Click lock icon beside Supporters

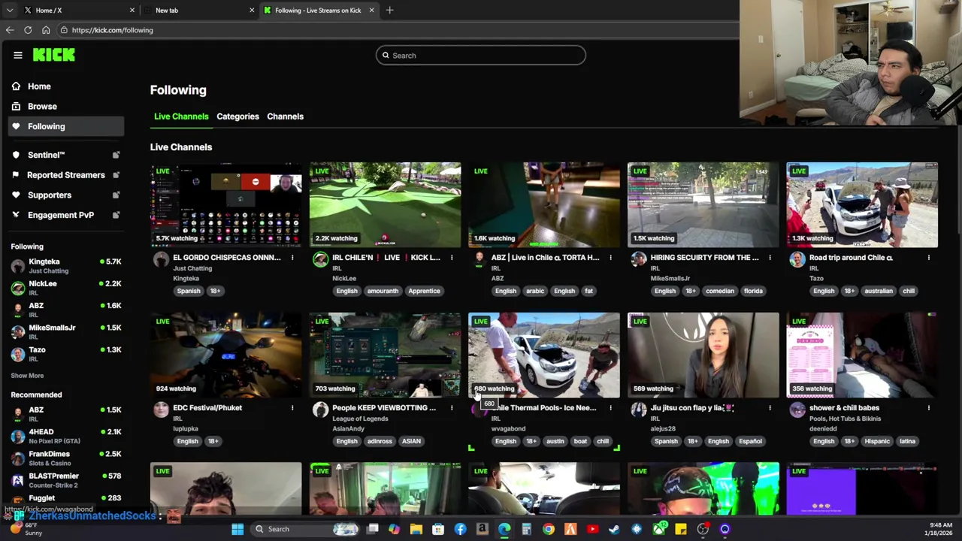(x=116, y=195)
